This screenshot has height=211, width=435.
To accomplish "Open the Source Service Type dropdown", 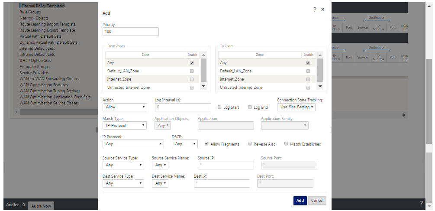I will click(123, 165).
